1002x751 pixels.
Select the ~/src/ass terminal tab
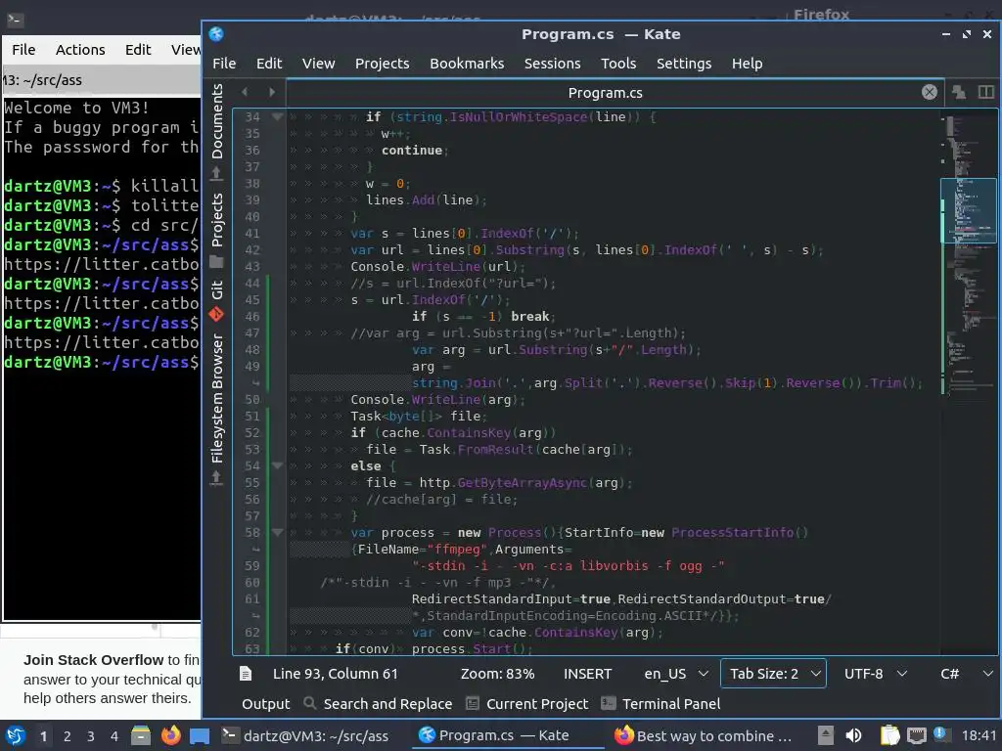click(x=102, y=80)
